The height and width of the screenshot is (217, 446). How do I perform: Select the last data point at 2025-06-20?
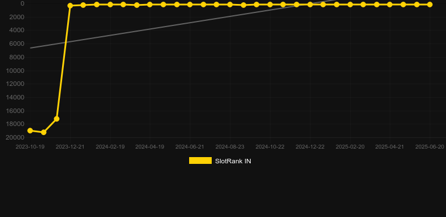430,5
